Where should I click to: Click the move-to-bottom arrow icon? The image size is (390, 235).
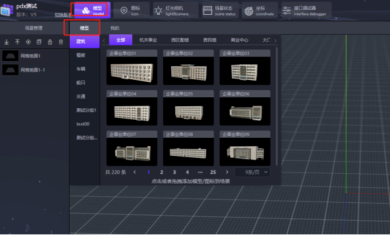click(x=6, y=42)
